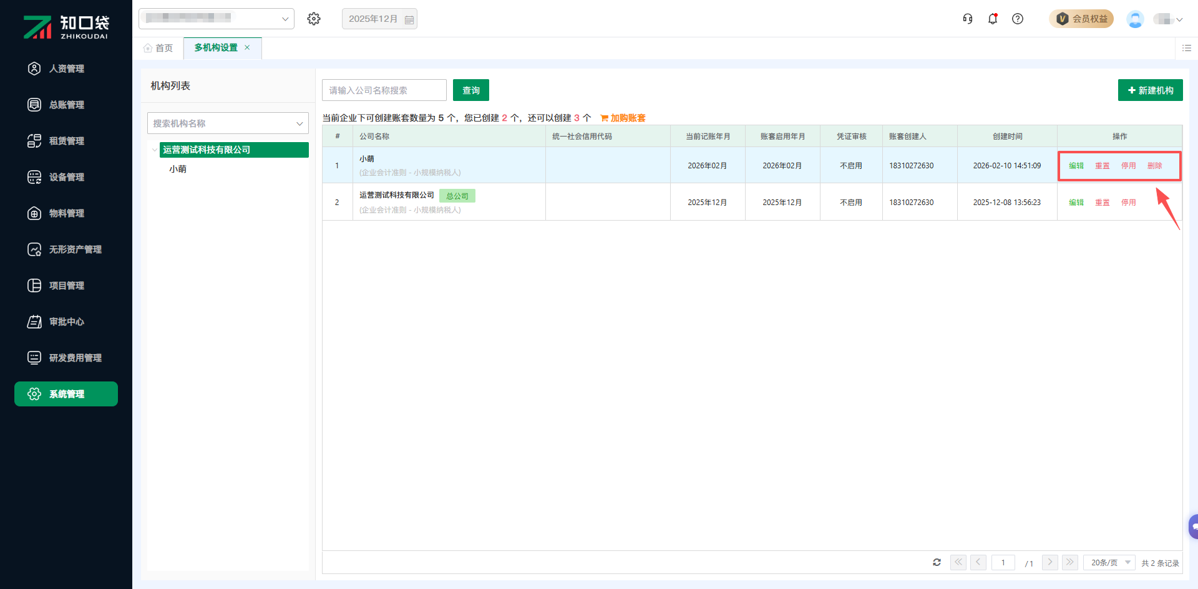Switch to 首页 tab
Screen dimensions: 1198x589
[158, 48]
